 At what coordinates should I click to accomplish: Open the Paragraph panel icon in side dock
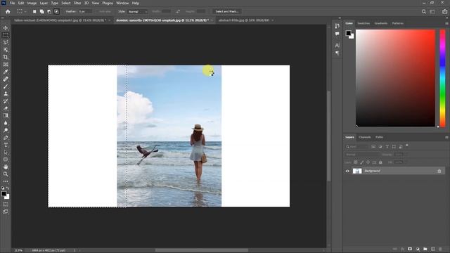coord(337,53)
